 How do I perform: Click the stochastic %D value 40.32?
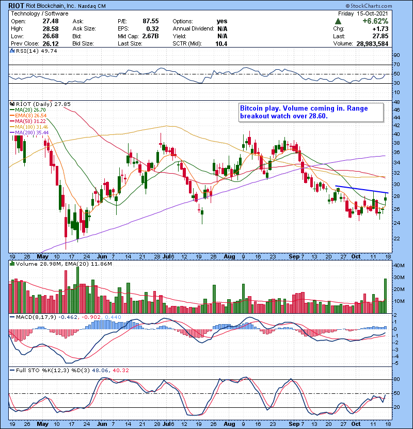pyautogui.click(x=120, y=370)
